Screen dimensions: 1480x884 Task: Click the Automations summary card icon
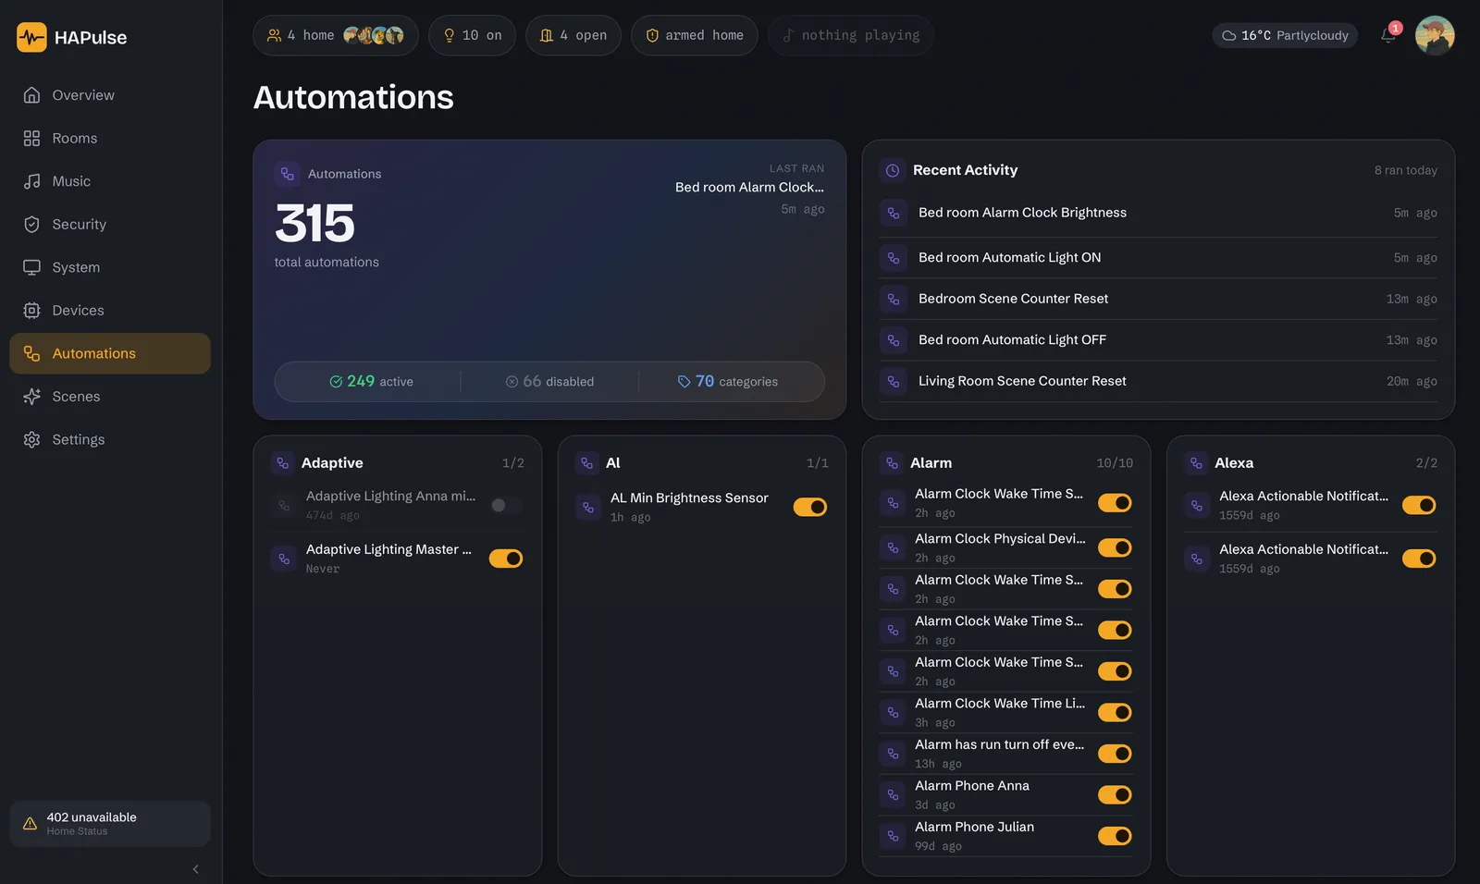point(287,174)
